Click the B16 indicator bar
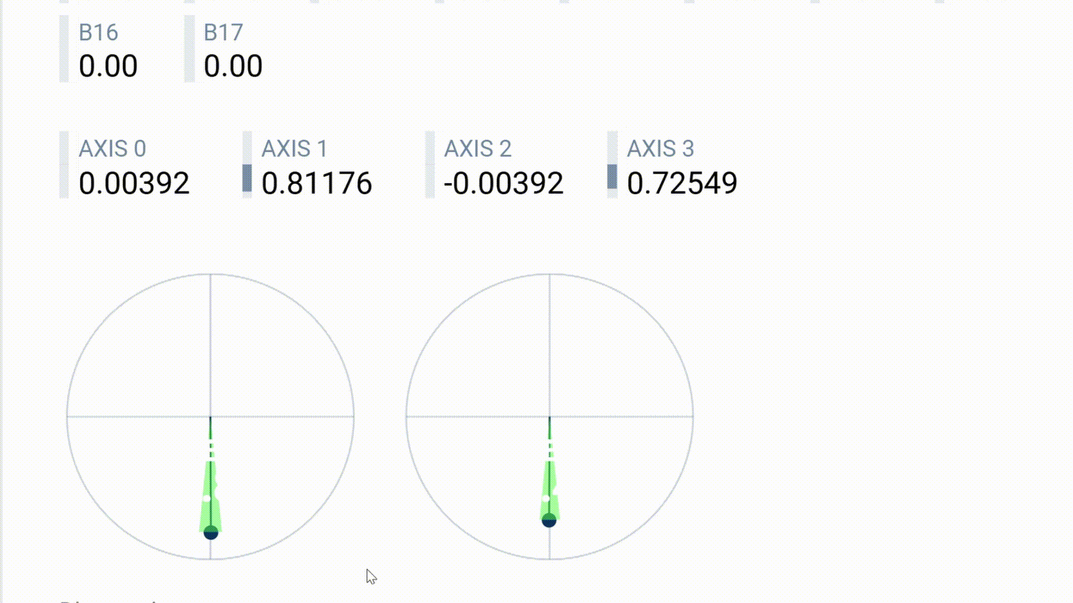The image size is (1073, 603). (x=64, y=49)
